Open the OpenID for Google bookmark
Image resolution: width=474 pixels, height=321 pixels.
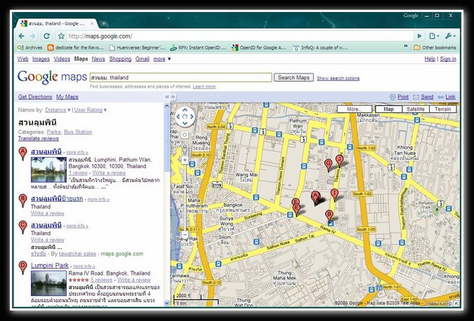point(258,48)
